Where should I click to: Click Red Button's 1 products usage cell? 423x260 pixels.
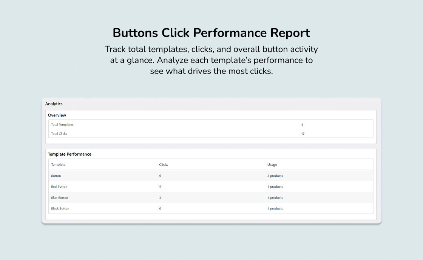[275, 187]
